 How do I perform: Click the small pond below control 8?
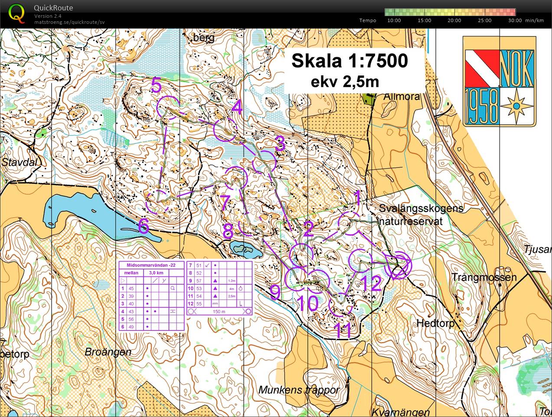(245, 249)
